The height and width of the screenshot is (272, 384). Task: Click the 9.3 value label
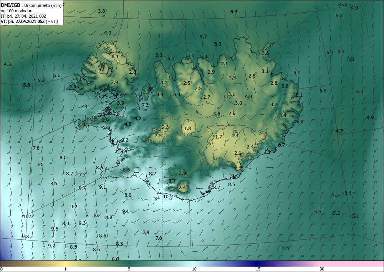pos(82,223)
